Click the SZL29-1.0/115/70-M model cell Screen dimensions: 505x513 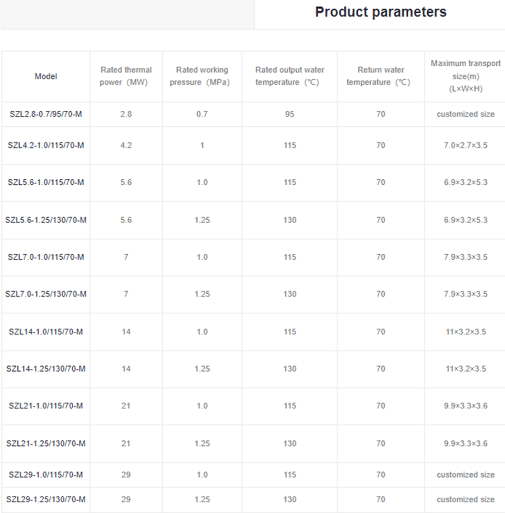click(46, 475)
